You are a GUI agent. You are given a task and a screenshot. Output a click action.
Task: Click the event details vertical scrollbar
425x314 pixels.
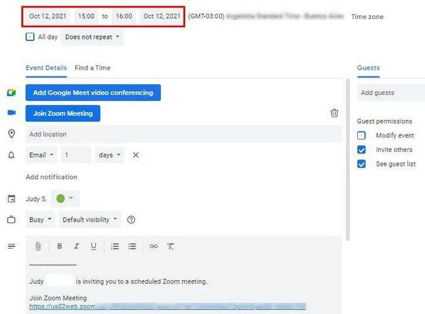[x=348, y=160]
